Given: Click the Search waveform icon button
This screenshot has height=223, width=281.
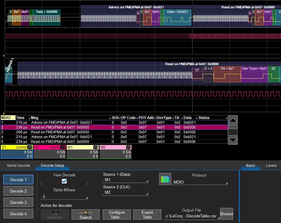Looking at the screenshot, I should coord(85,214).
